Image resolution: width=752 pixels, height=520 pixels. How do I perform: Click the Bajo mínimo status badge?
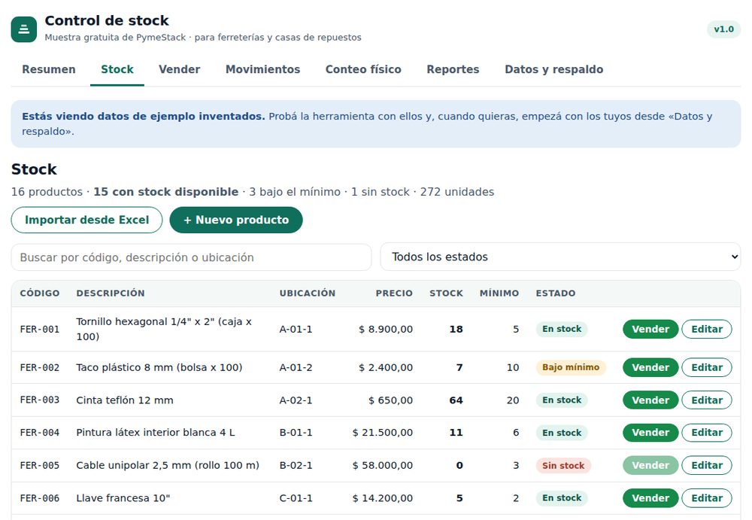click(x=571, y=367)
